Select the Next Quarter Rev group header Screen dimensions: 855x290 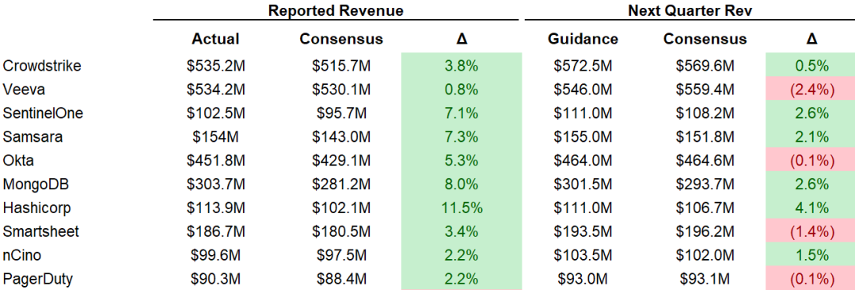pos(690,10)
